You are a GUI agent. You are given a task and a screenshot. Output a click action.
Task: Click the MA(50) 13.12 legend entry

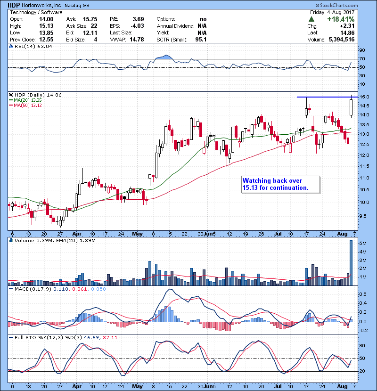(x=25, y=105)
